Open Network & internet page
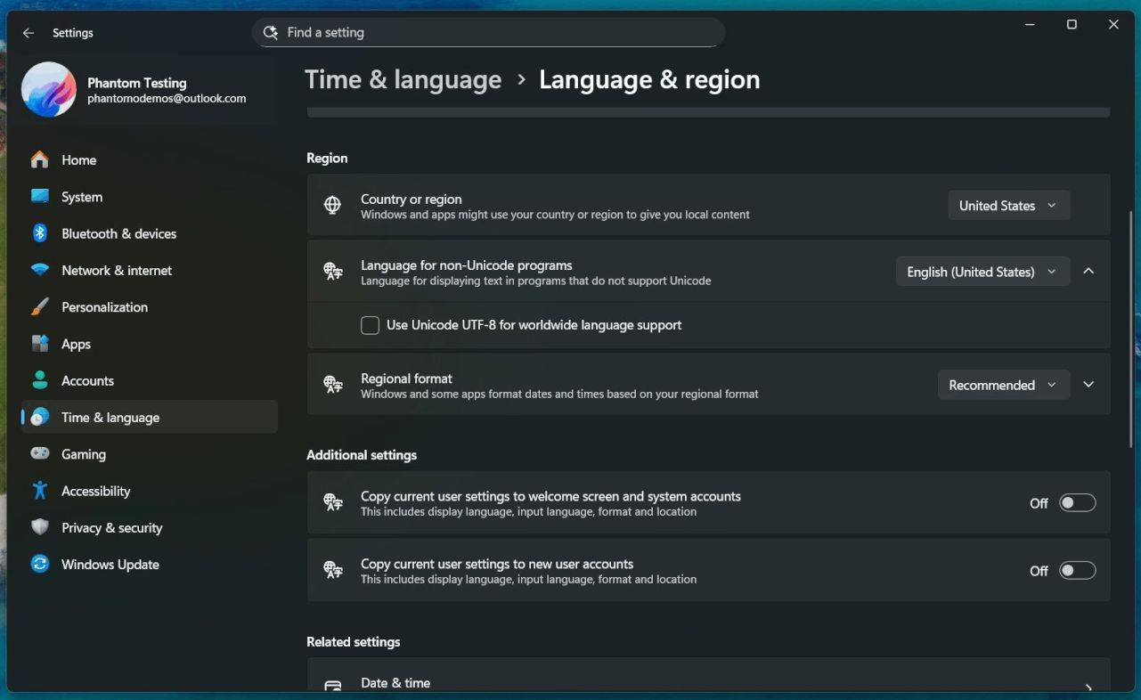Viewport: 1141px width, 700px height. [150, 270]
